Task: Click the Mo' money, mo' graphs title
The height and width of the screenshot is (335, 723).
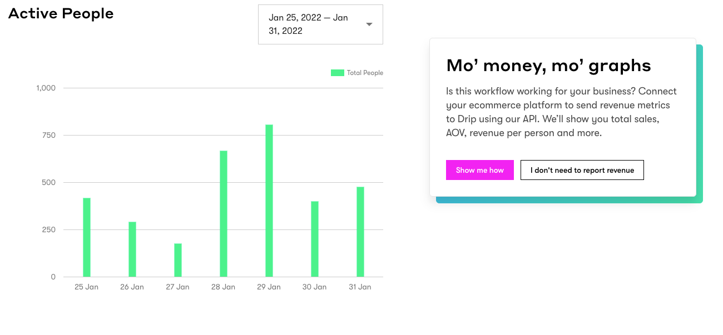Action: pyautogui.click(x=549, y=66)
